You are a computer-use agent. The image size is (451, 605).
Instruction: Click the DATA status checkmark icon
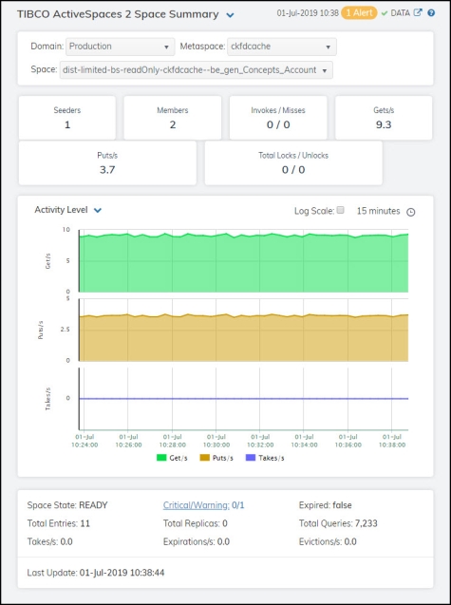coord(385,13)
